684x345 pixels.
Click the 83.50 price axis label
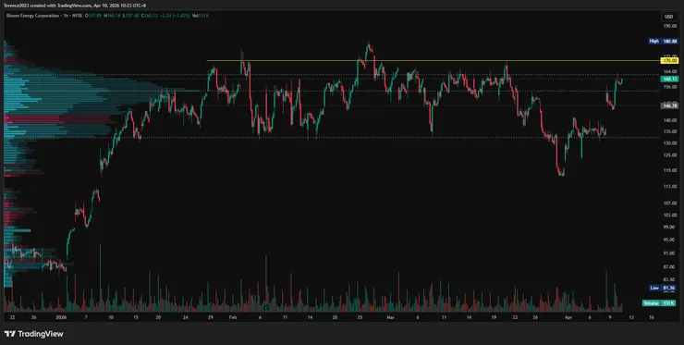pos(668,279)
